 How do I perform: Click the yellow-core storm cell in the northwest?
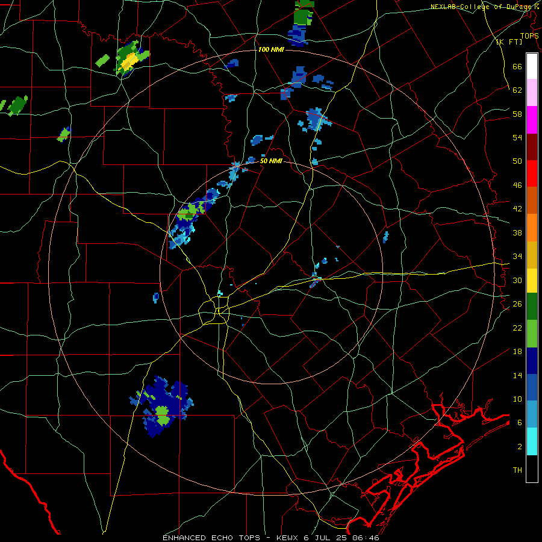131,59
